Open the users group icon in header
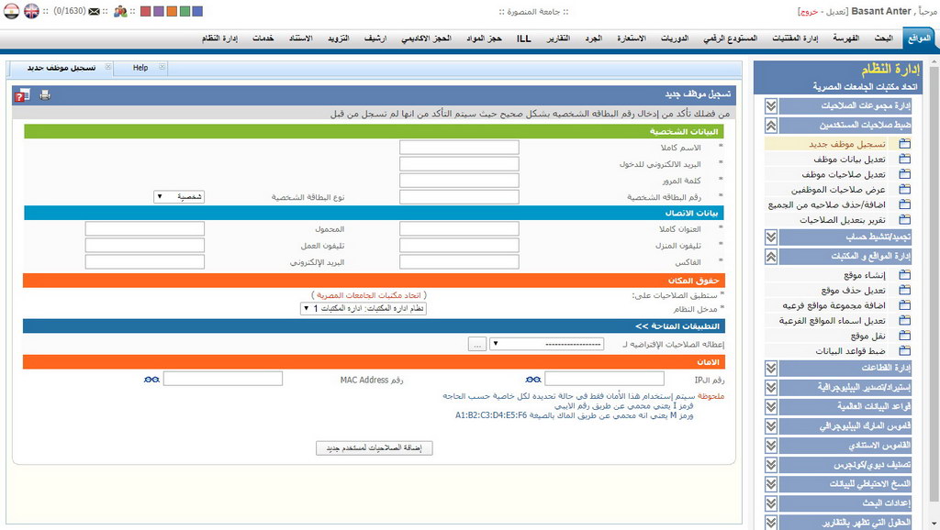 (120, 11)
